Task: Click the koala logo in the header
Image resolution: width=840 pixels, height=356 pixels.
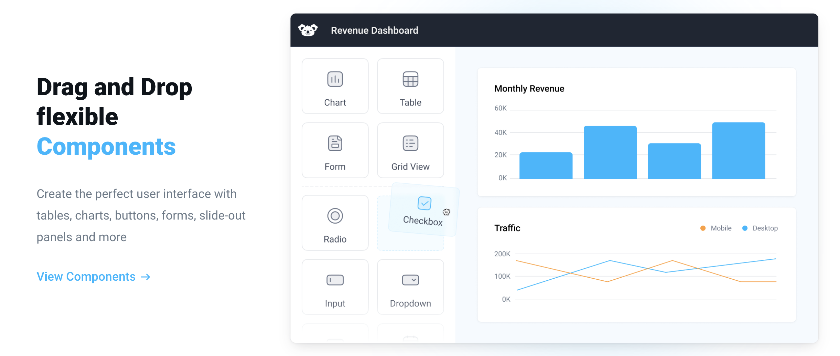Action: pos(308,30)
